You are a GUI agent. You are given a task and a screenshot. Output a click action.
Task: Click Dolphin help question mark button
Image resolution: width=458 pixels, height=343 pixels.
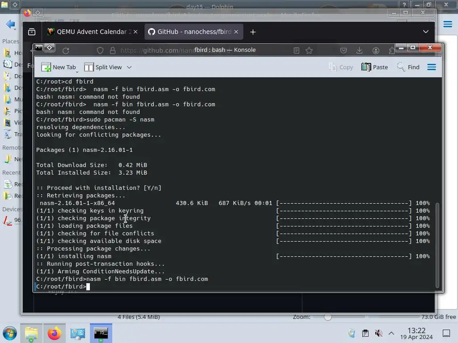tap(404, 4)
